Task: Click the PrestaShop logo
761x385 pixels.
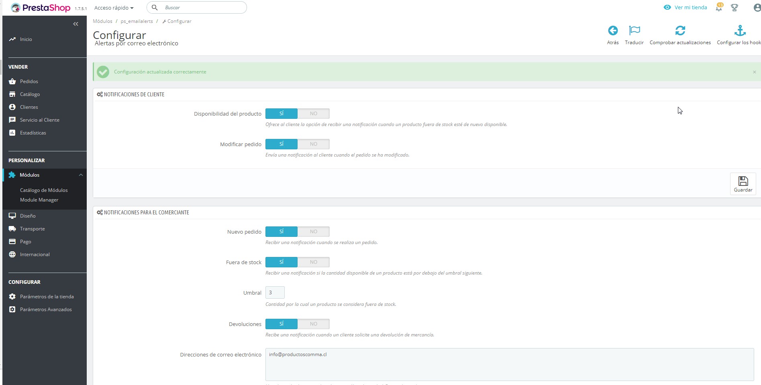Action: pyautogui.click(x=41, y=8)
